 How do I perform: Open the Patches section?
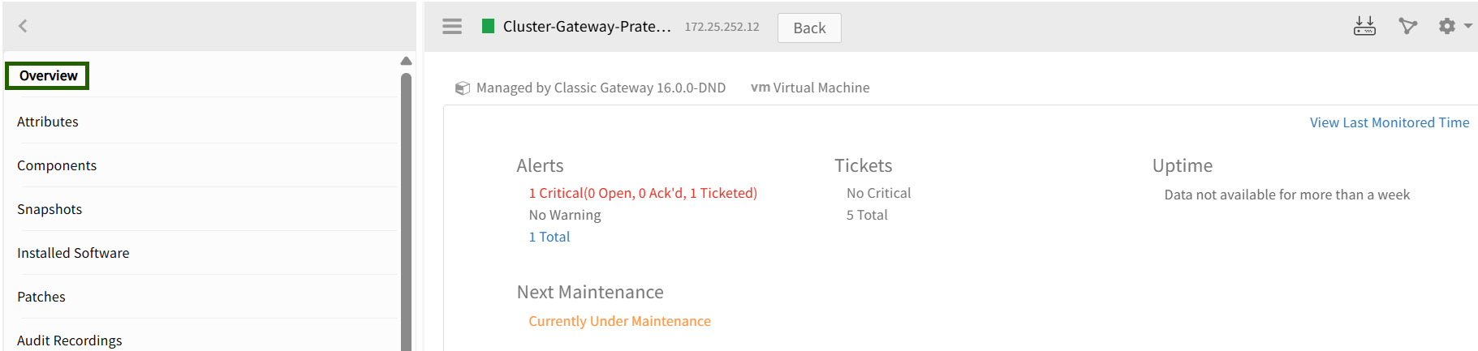coord(41,297)
